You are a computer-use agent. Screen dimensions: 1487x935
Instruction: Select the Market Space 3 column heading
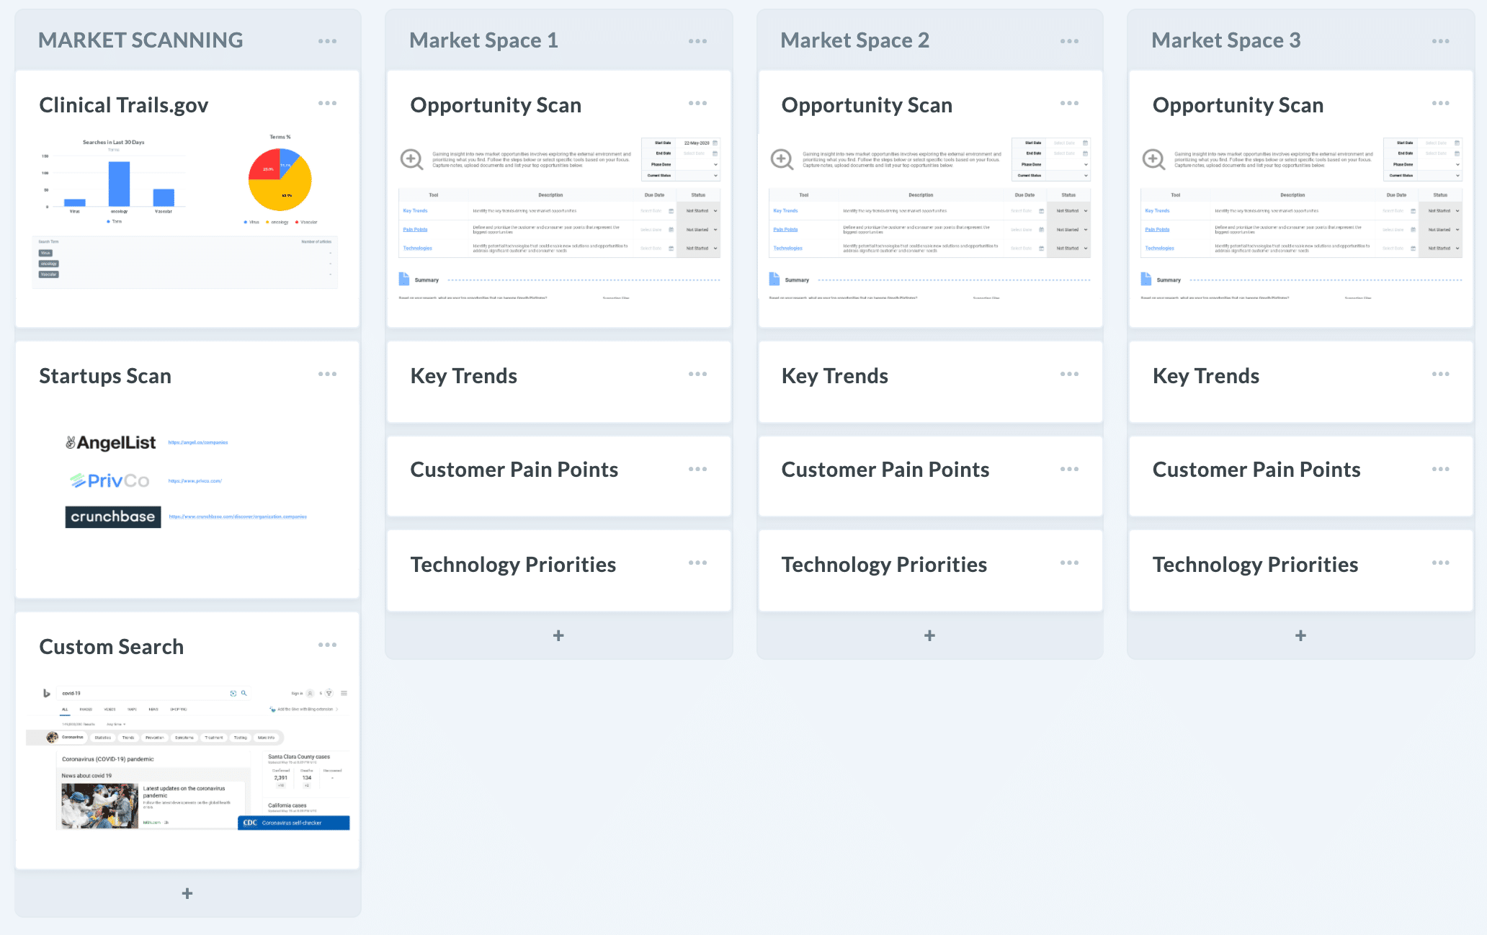coord(1226,40)
